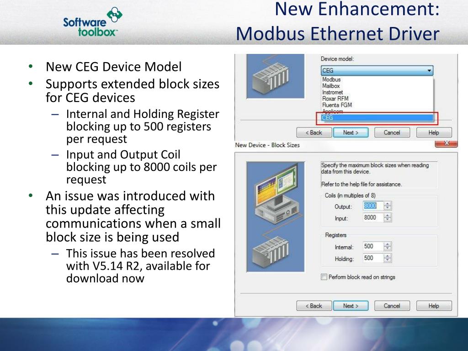Screen dimensions: 468x351
Task: Click the PLC rack image in model dialog
Action: point(276,76)
